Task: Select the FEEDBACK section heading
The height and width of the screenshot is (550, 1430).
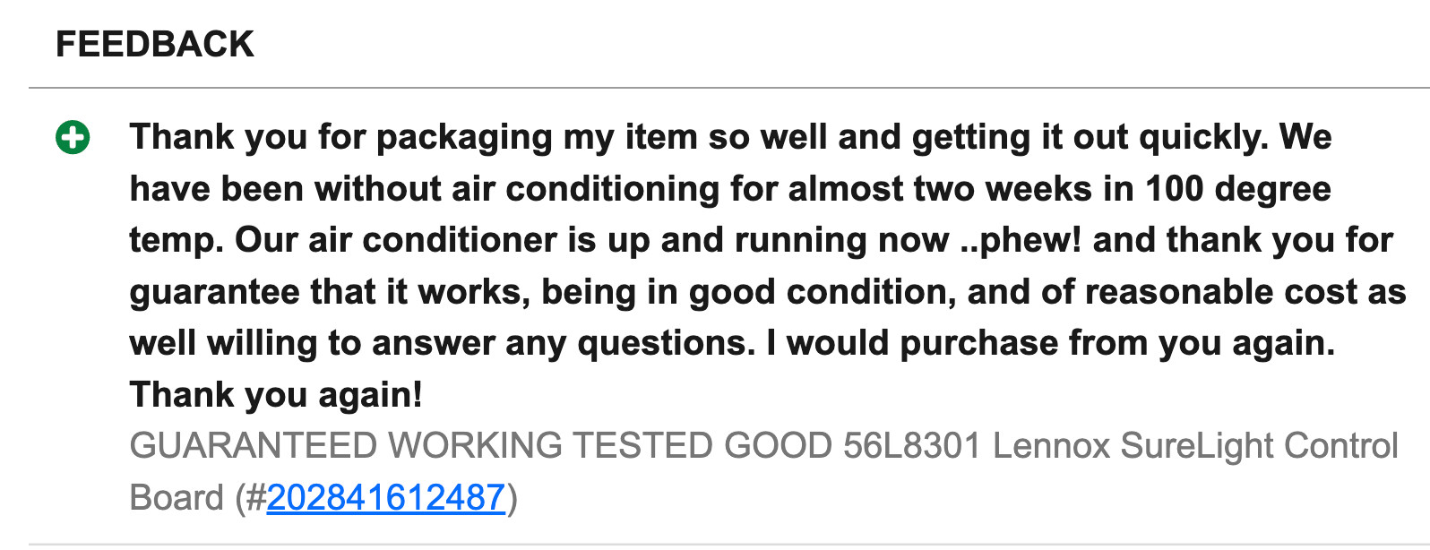Action: tap(155, 44)
